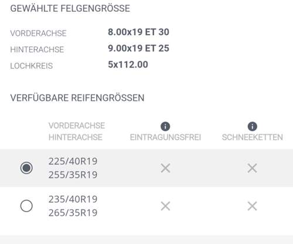Click the 5x112.00 Lochkreis value
The image size is (293, 244).
pos(128,65)
